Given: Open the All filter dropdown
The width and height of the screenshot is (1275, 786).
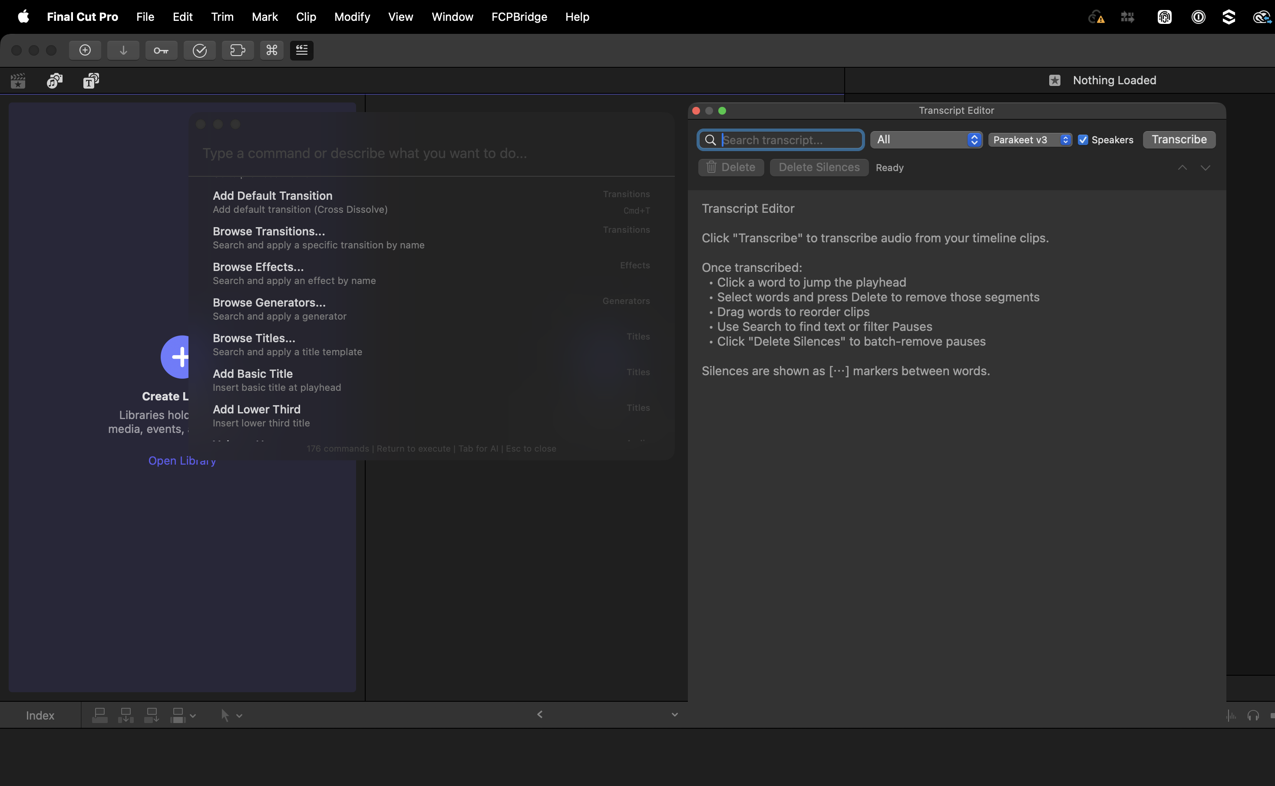Looking at the screenshot, I should click(926, 140).
